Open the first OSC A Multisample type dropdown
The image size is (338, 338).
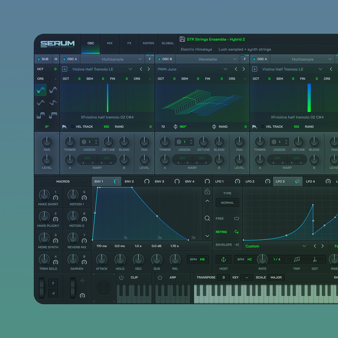click(x=113, y=59)
